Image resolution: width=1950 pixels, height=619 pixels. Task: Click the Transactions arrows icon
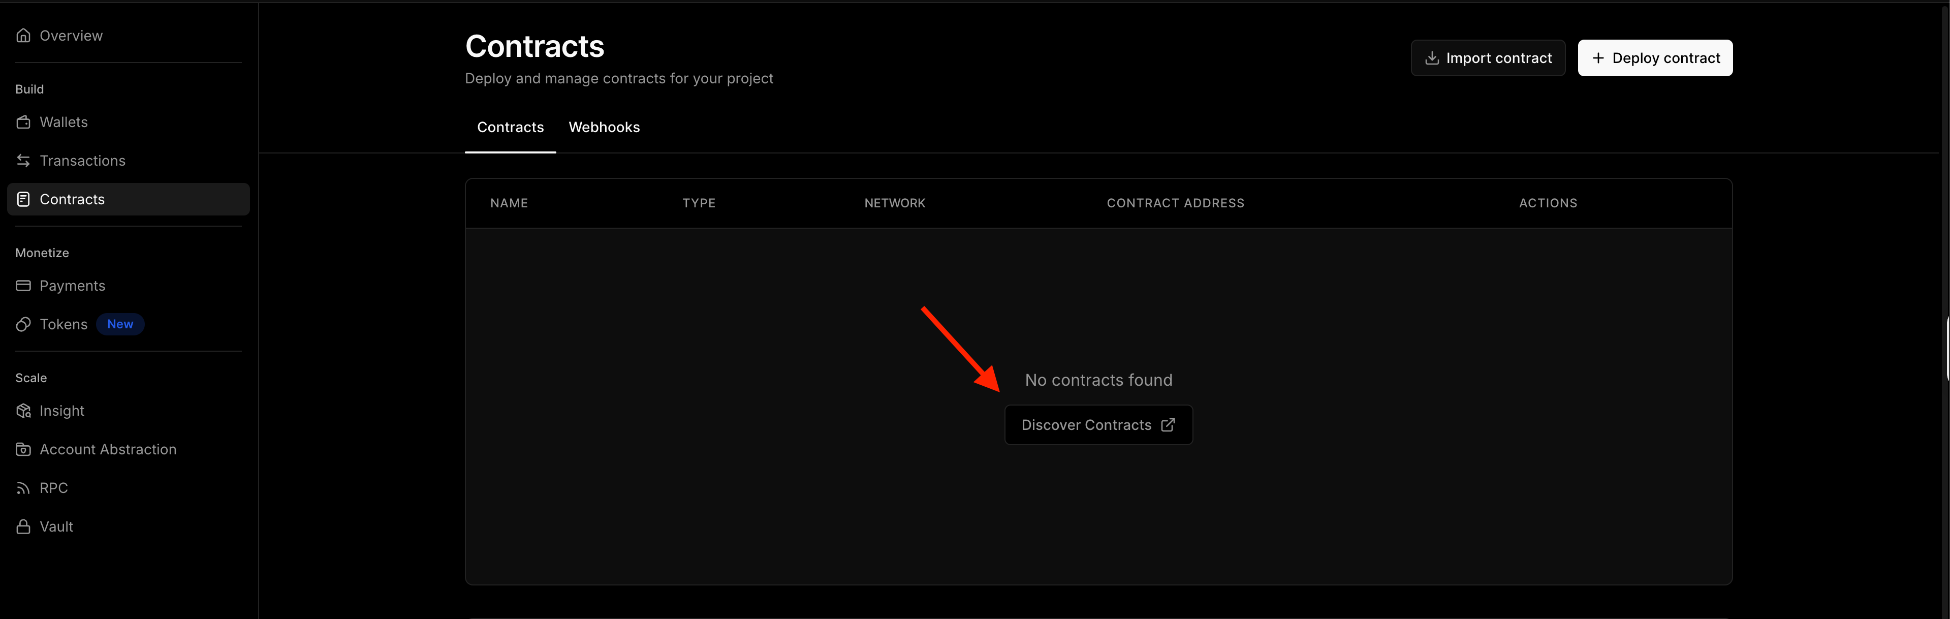23,161
